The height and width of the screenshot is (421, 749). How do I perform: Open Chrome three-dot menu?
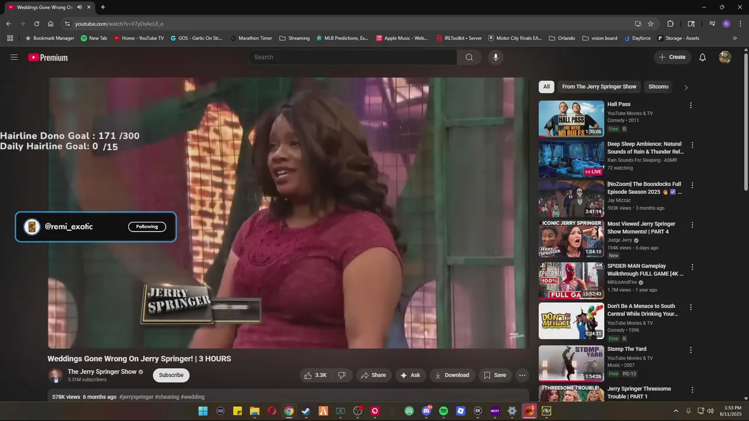point(740,24)
